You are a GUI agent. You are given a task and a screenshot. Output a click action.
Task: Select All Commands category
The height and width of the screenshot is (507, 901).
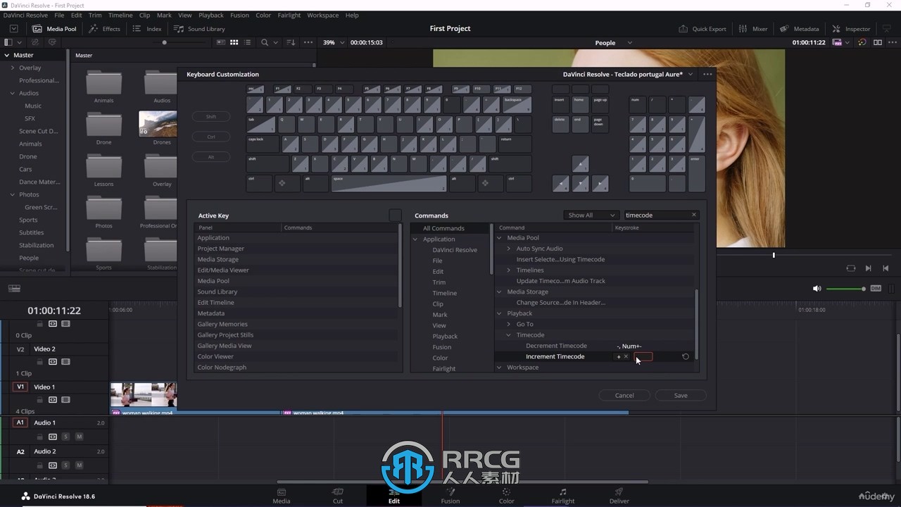(x=443, y=228)
